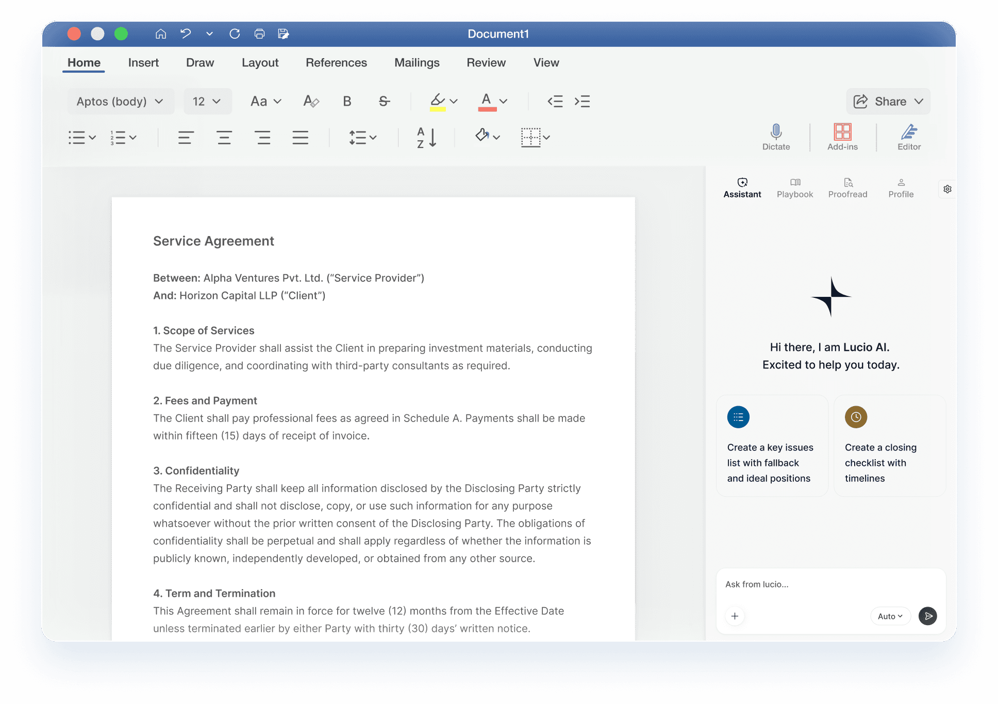Click the decrease indent icon
This screenshot has width=998, height=704.
(x=555, y=102)
